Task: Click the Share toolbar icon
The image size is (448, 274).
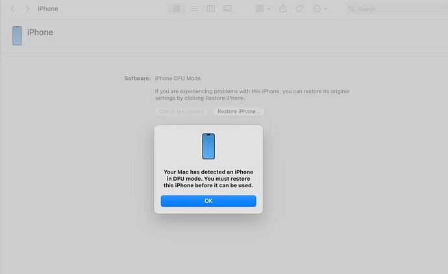Action: [x=283, y=9]
